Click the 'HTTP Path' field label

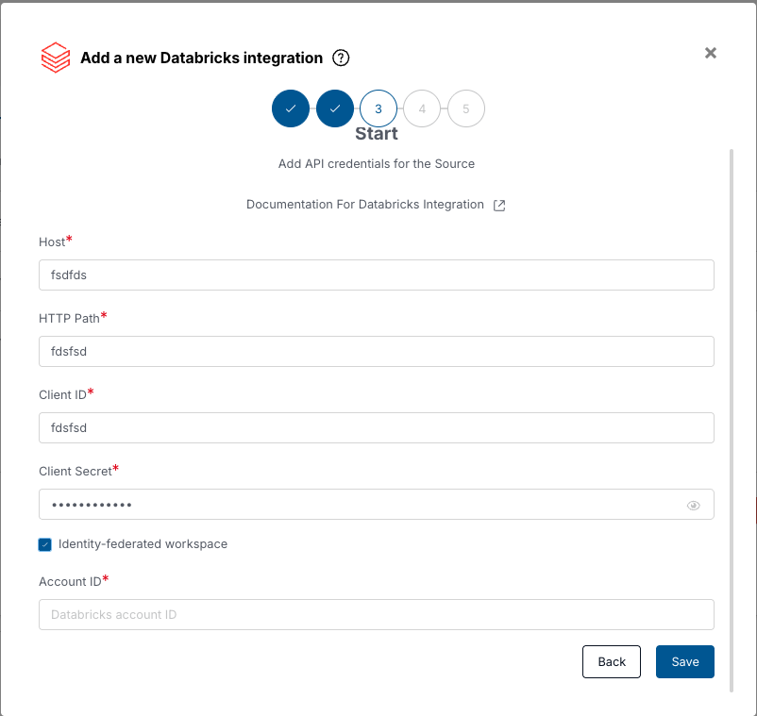coord(69,319)
